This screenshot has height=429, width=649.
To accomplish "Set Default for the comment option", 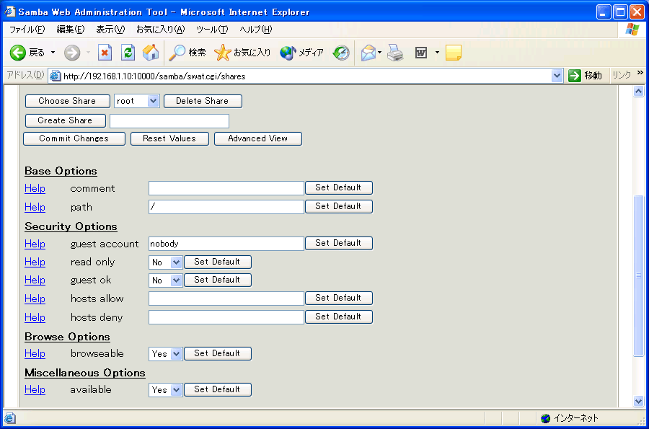I will click(339, 187).
